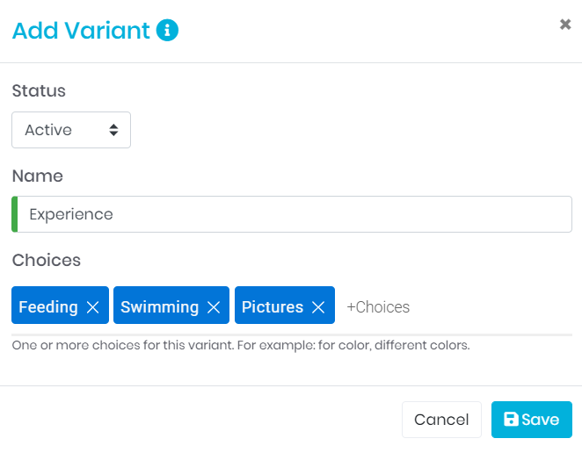This screenshot has height=453, width=582.
Task: Click the Add Variant dialog title
Action: point(81,31)
